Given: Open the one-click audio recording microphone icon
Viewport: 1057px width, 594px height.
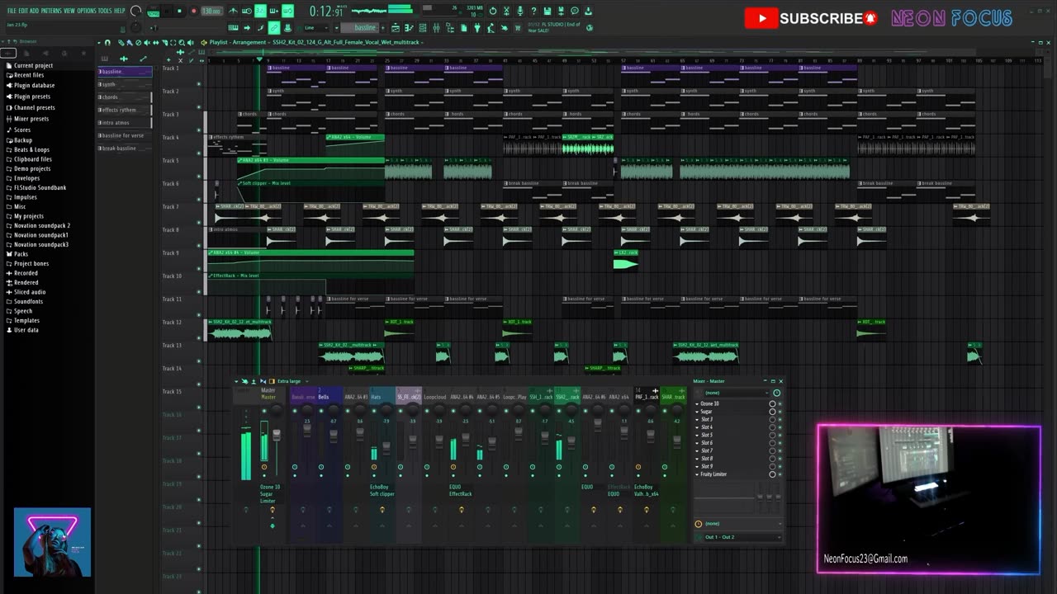Looking at the screenshot, I should click(520, 11).
